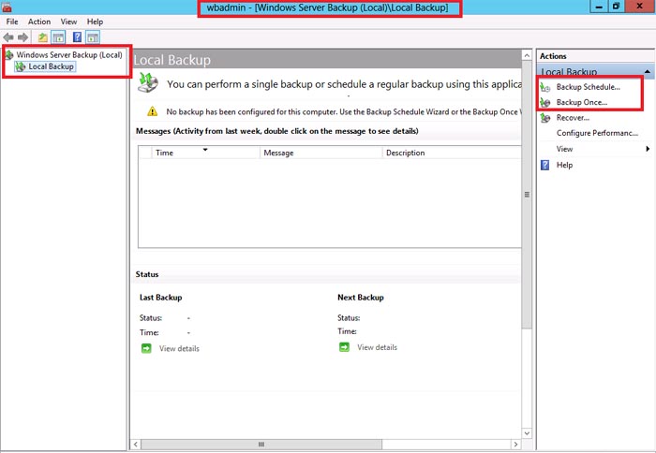Click the Next Backup heading
Image resolution: width=656 pixels, height=453 pixels.
point(361,298)
